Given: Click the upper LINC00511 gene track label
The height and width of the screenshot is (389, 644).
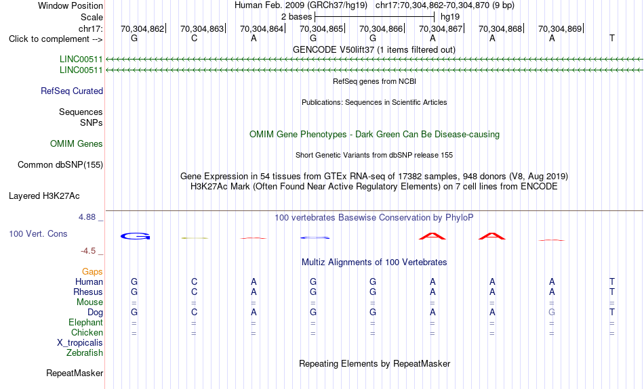Looking at the screenshot, I should tap(81, 60).
